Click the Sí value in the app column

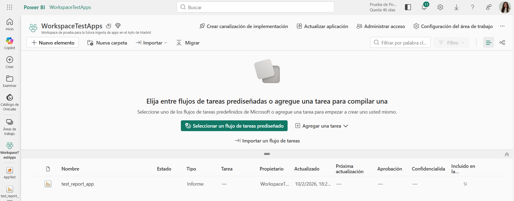pyautogui.click(x=465, y=184)
